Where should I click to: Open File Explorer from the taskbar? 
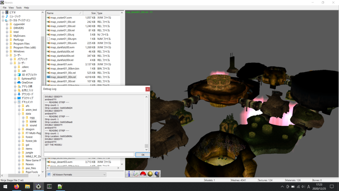[28, 186]
